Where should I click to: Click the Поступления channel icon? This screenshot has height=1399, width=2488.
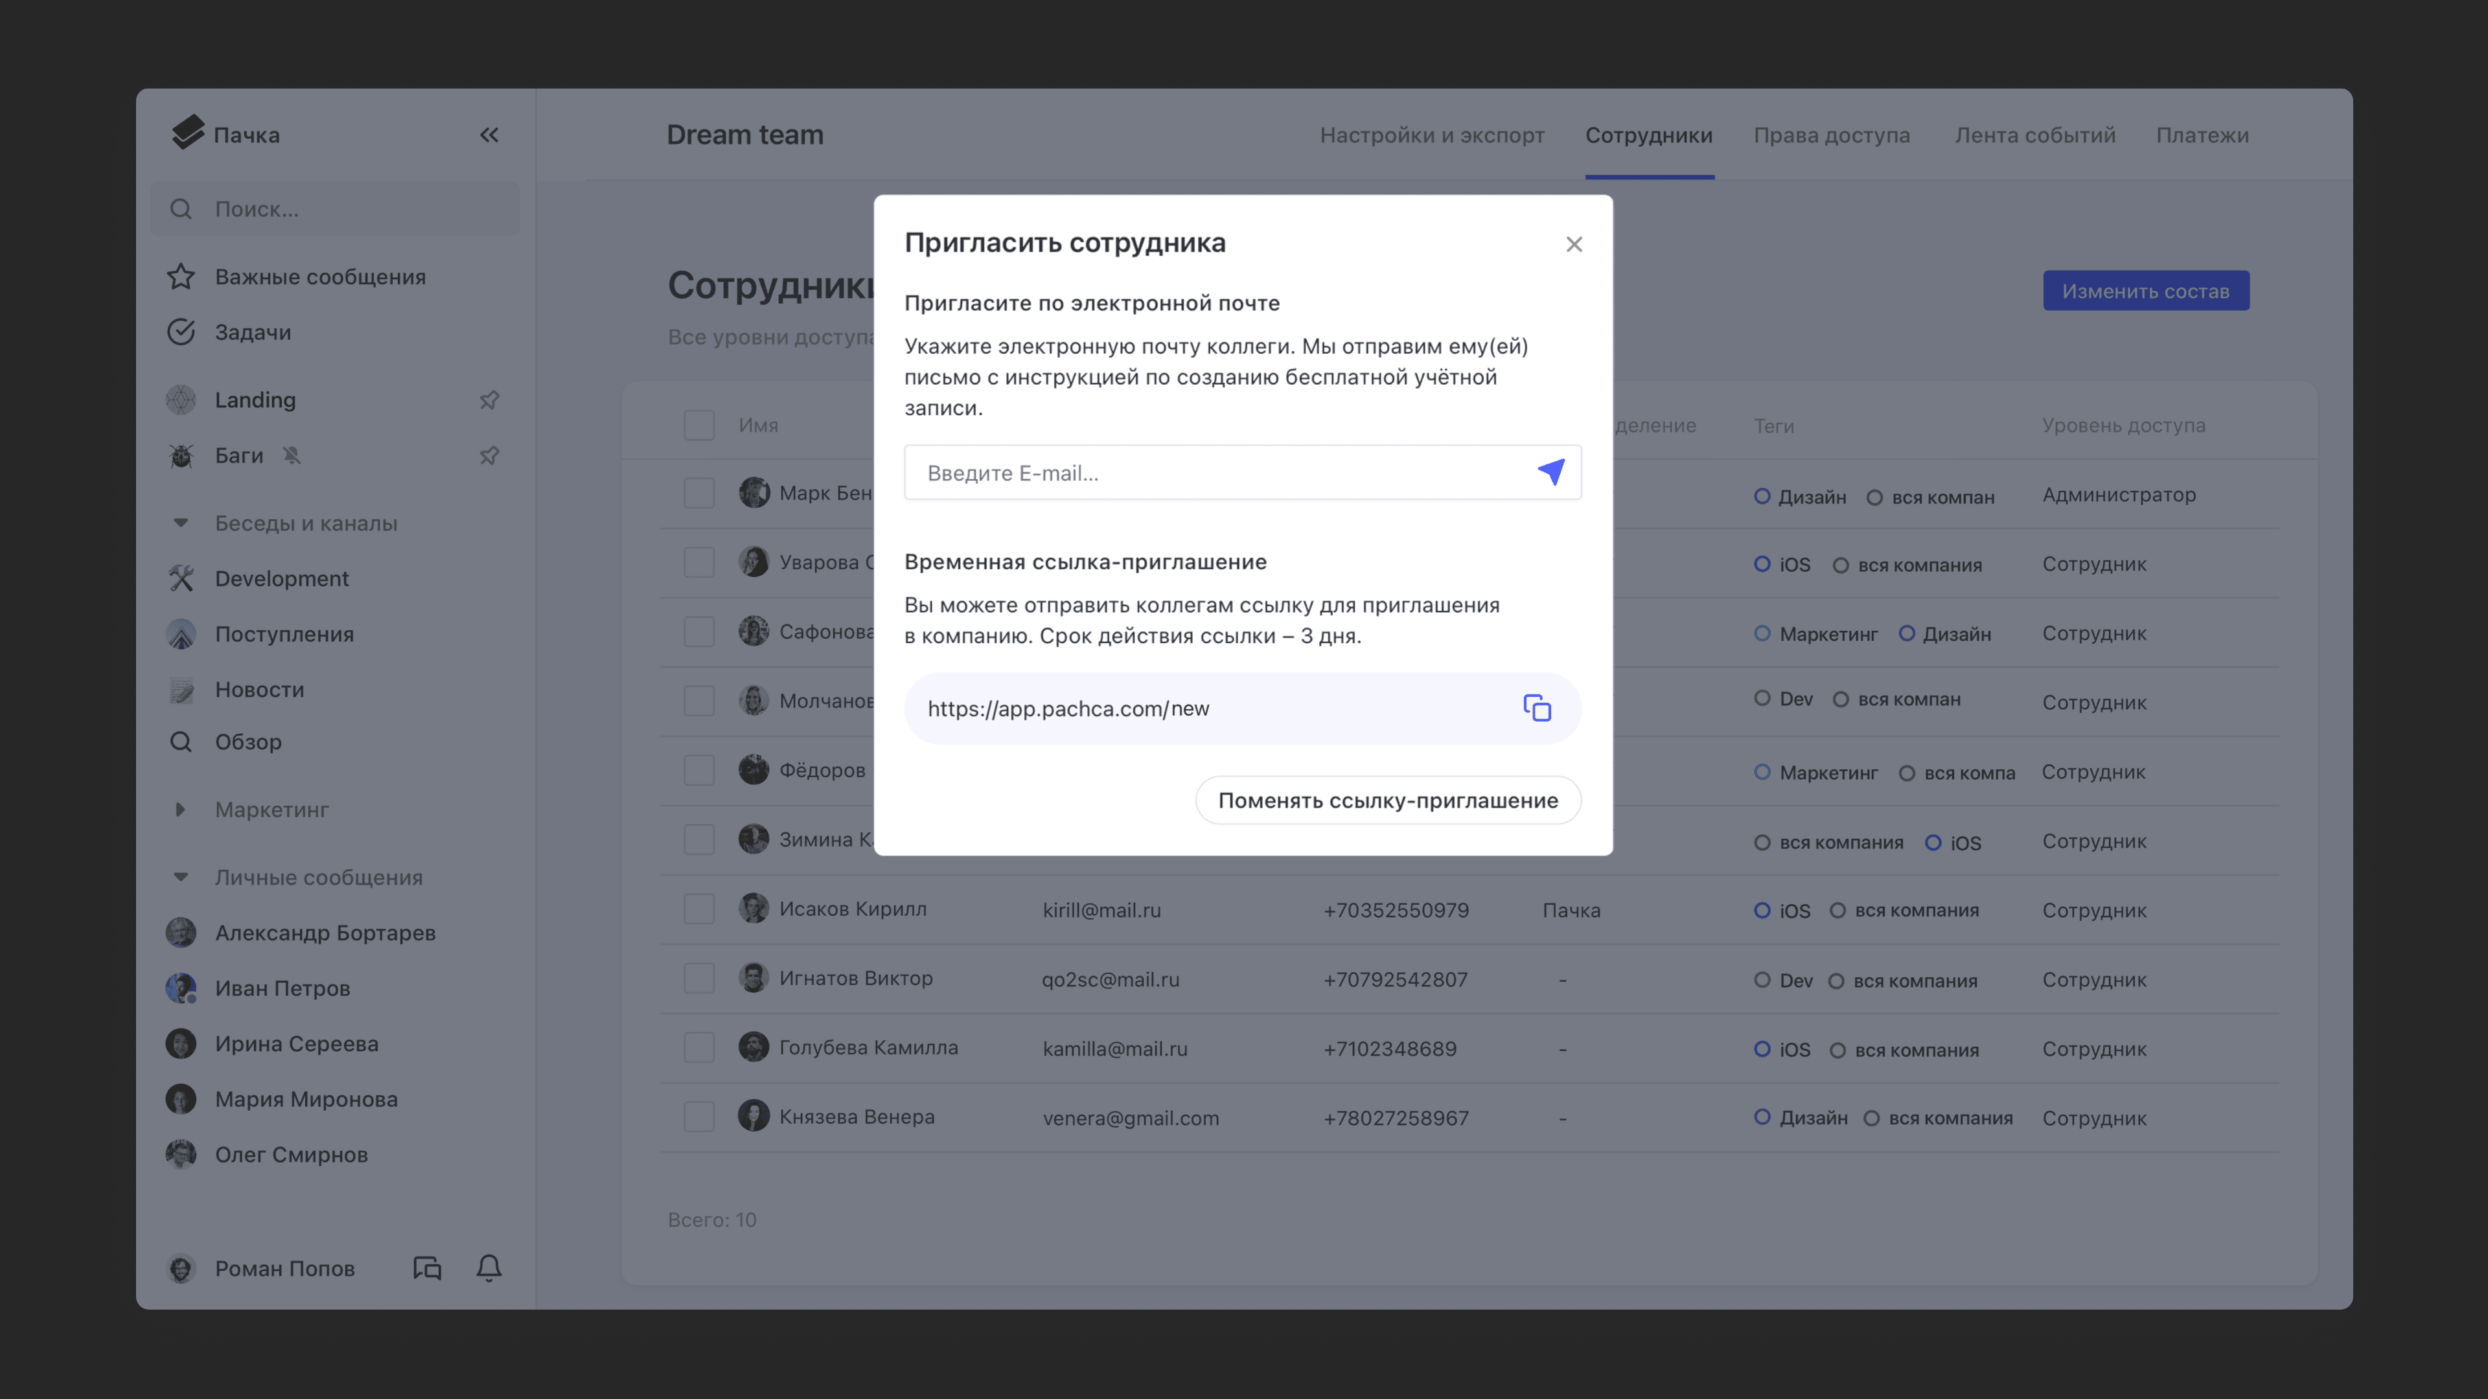181,634
